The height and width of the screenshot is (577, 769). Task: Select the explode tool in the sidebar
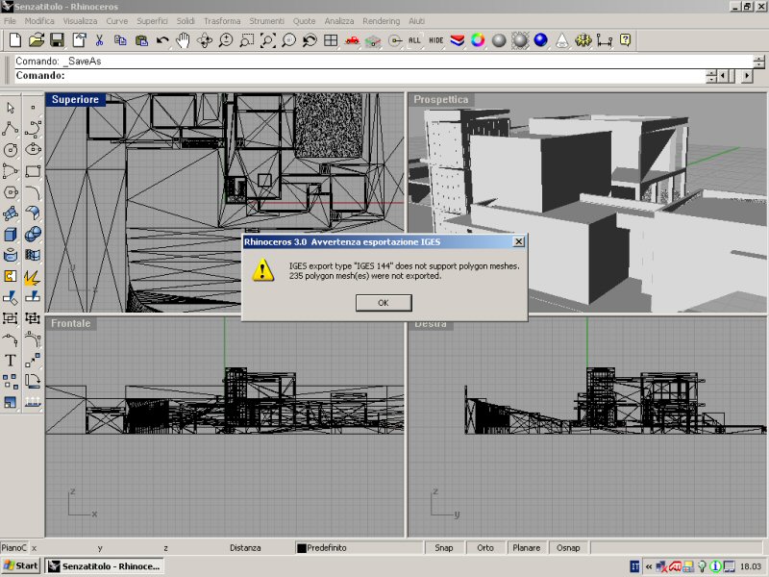33,277
